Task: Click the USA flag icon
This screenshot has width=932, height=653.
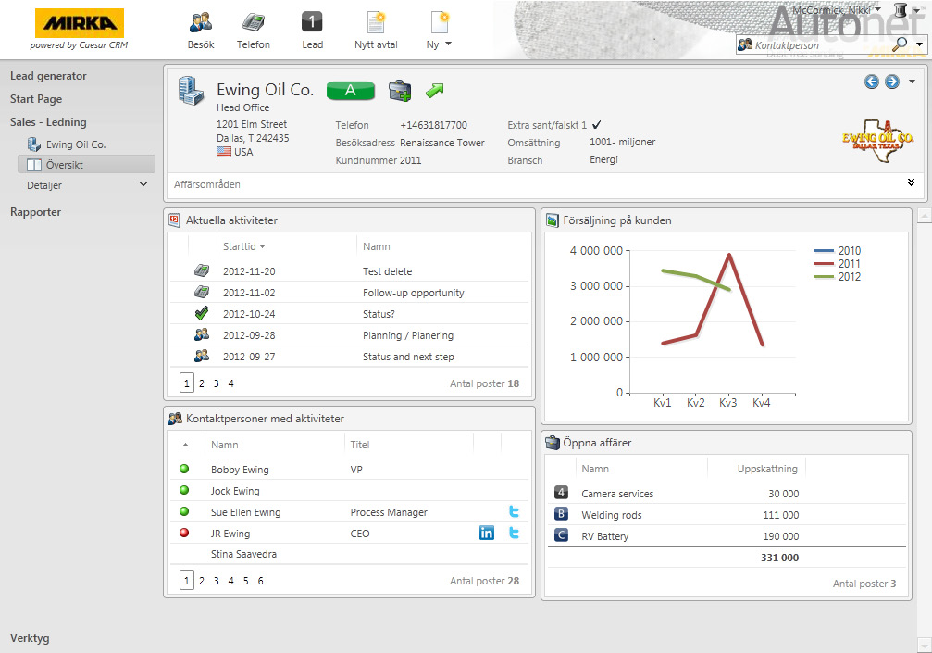Action: (x=224, y=152)
